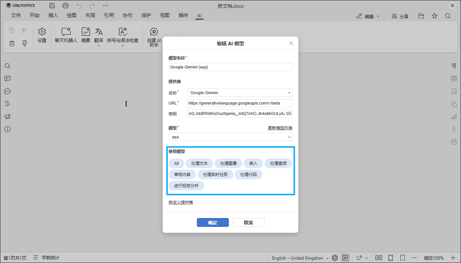The image size is (461, 263).
Task: Open image settings in right sidebar
Action: tap(454, 91)
